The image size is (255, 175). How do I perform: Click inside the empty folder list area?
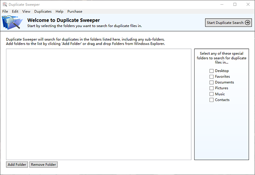pyautogui.click(x=99, y=104)
